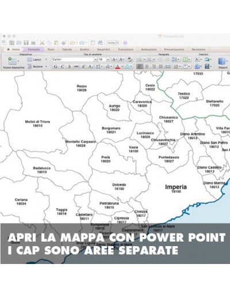
Task: Click the bulleted list icon
Action: coord(140,59)
